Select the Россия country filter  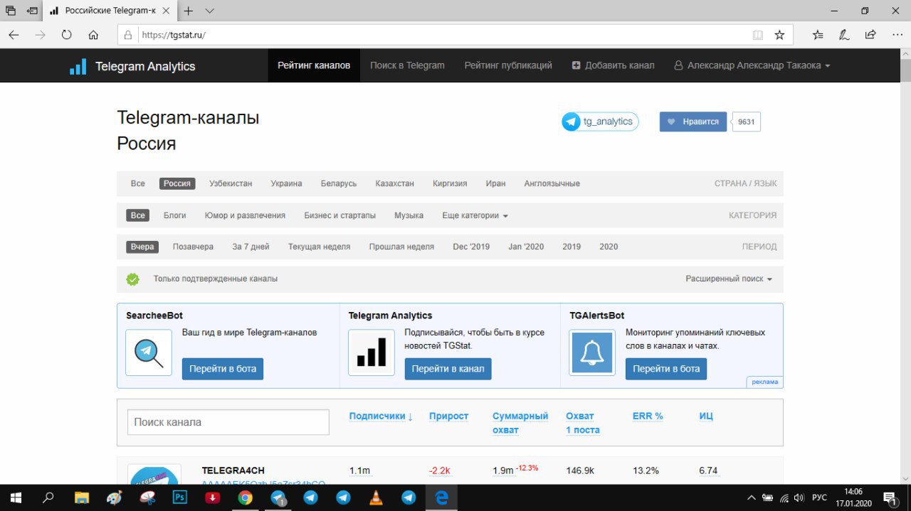click(x=177, y=183)
